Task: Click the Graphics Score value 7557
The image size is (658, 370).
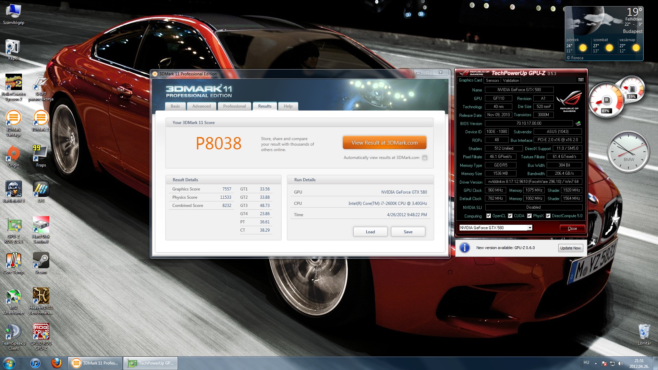Action: (227, 189)
